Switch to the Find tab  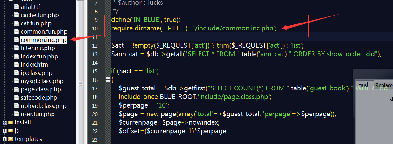pyautogui.click(x=363, y=85)
